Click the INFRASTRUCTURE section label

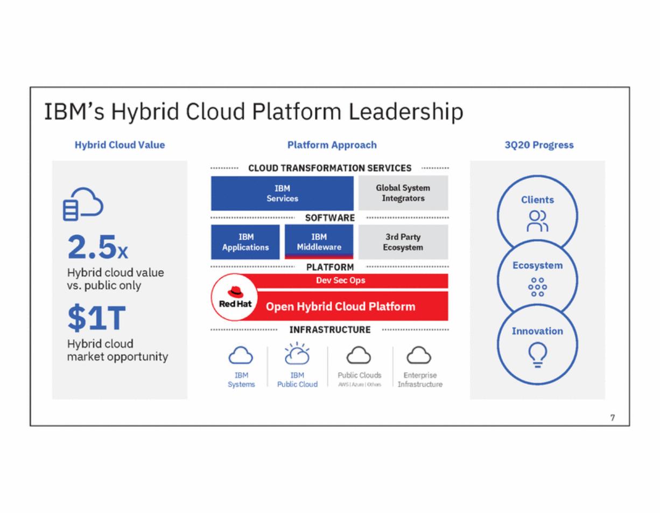click(x=330, y=329)
